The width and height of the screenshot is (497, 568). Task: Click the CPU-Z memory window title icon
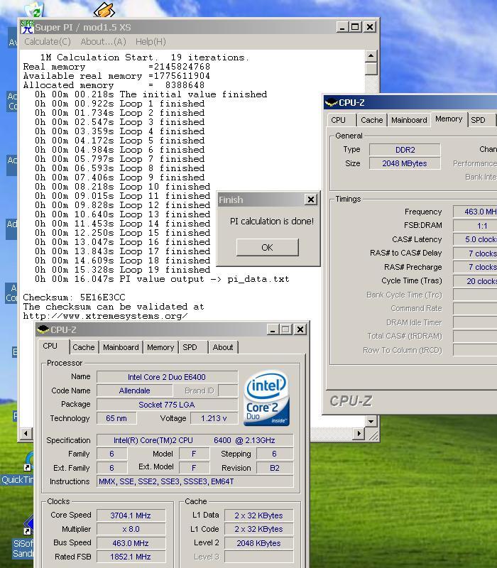pos(331,103)
